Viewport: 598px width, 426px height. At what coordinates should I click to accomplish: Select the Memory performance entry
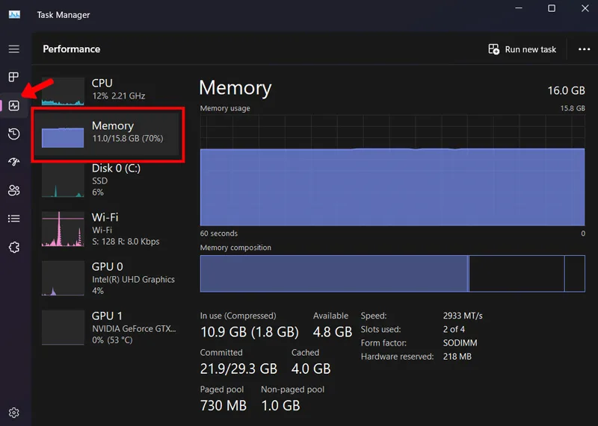(x=108, y=134)
